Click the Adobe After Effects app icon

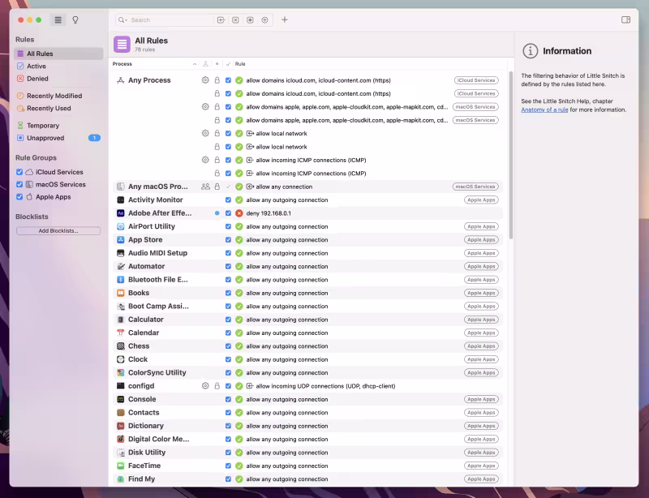120,213
